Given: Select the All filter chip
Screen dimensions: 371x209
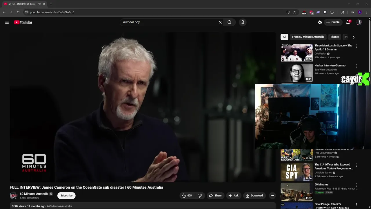Looking at the screenshot, I should 284,37.
